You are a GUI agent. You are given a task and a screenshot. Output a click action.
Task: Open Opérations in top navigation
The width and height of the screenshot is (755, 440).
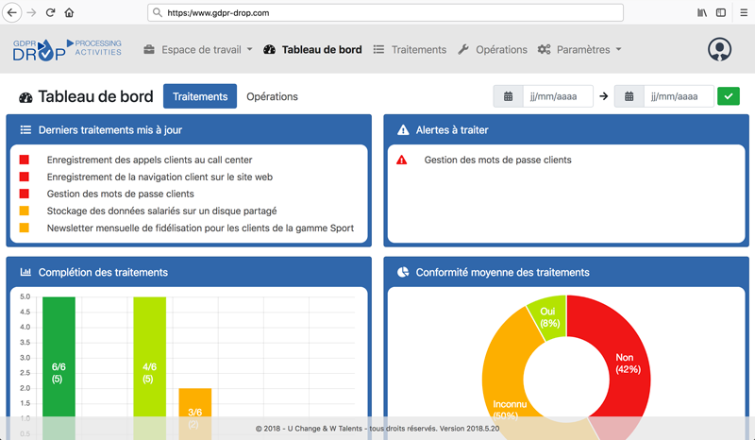point(501,50)
